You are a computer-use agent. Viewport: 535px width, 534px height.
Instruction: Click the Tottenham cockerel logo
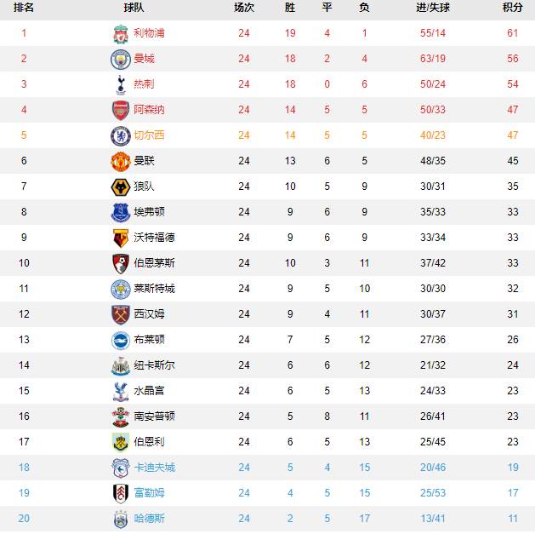coord(121,84)
